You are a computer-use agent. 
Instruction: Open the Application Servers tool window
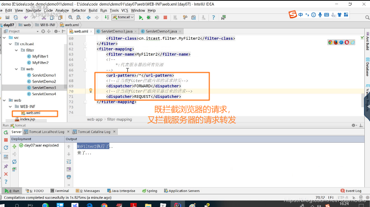182,191
